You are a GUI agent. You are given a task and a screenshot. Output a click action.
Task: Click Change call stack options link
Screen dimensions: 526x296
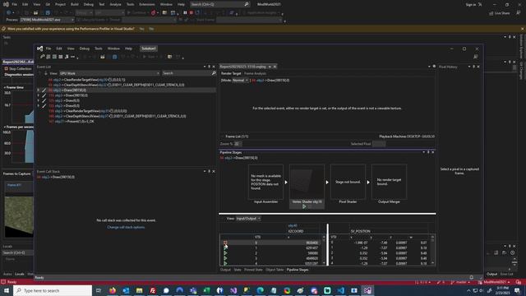126,227
